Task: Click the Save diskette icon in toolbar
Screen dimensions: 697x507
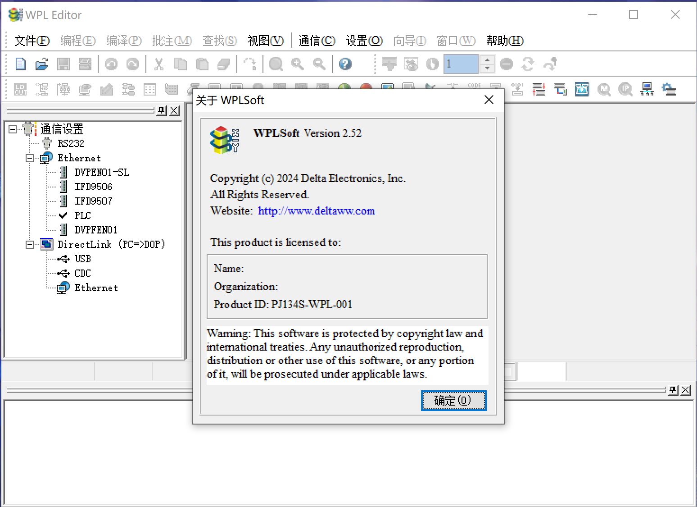Action: tap(63, 64)
